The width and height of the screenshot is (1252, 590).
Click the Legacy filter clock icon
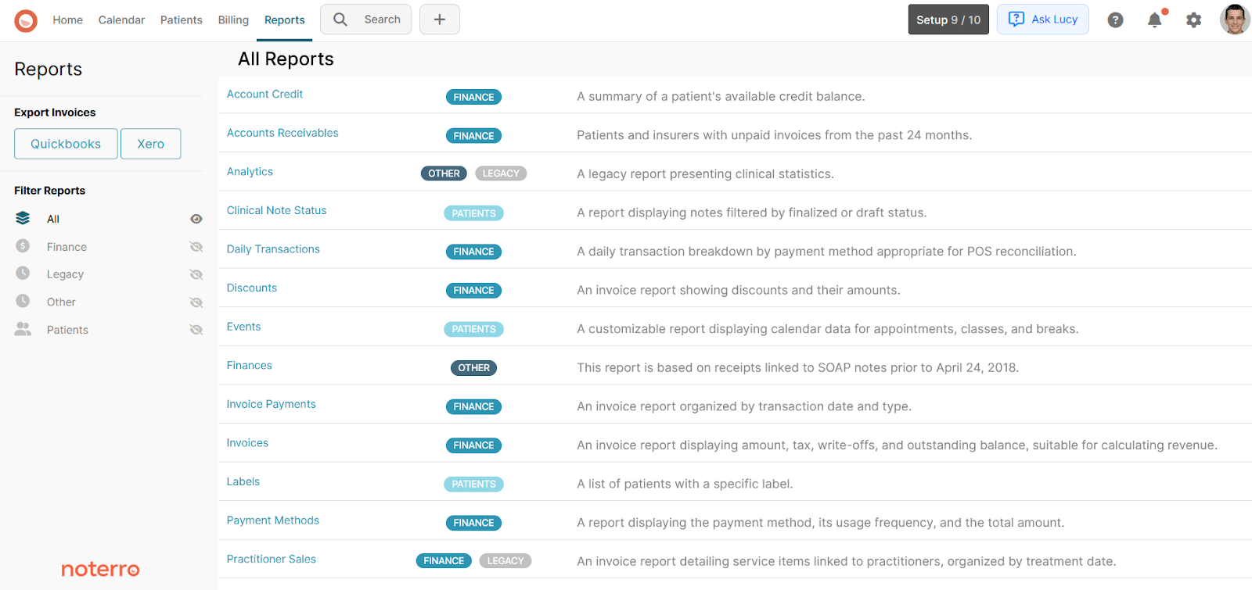(x=23, y=274)
